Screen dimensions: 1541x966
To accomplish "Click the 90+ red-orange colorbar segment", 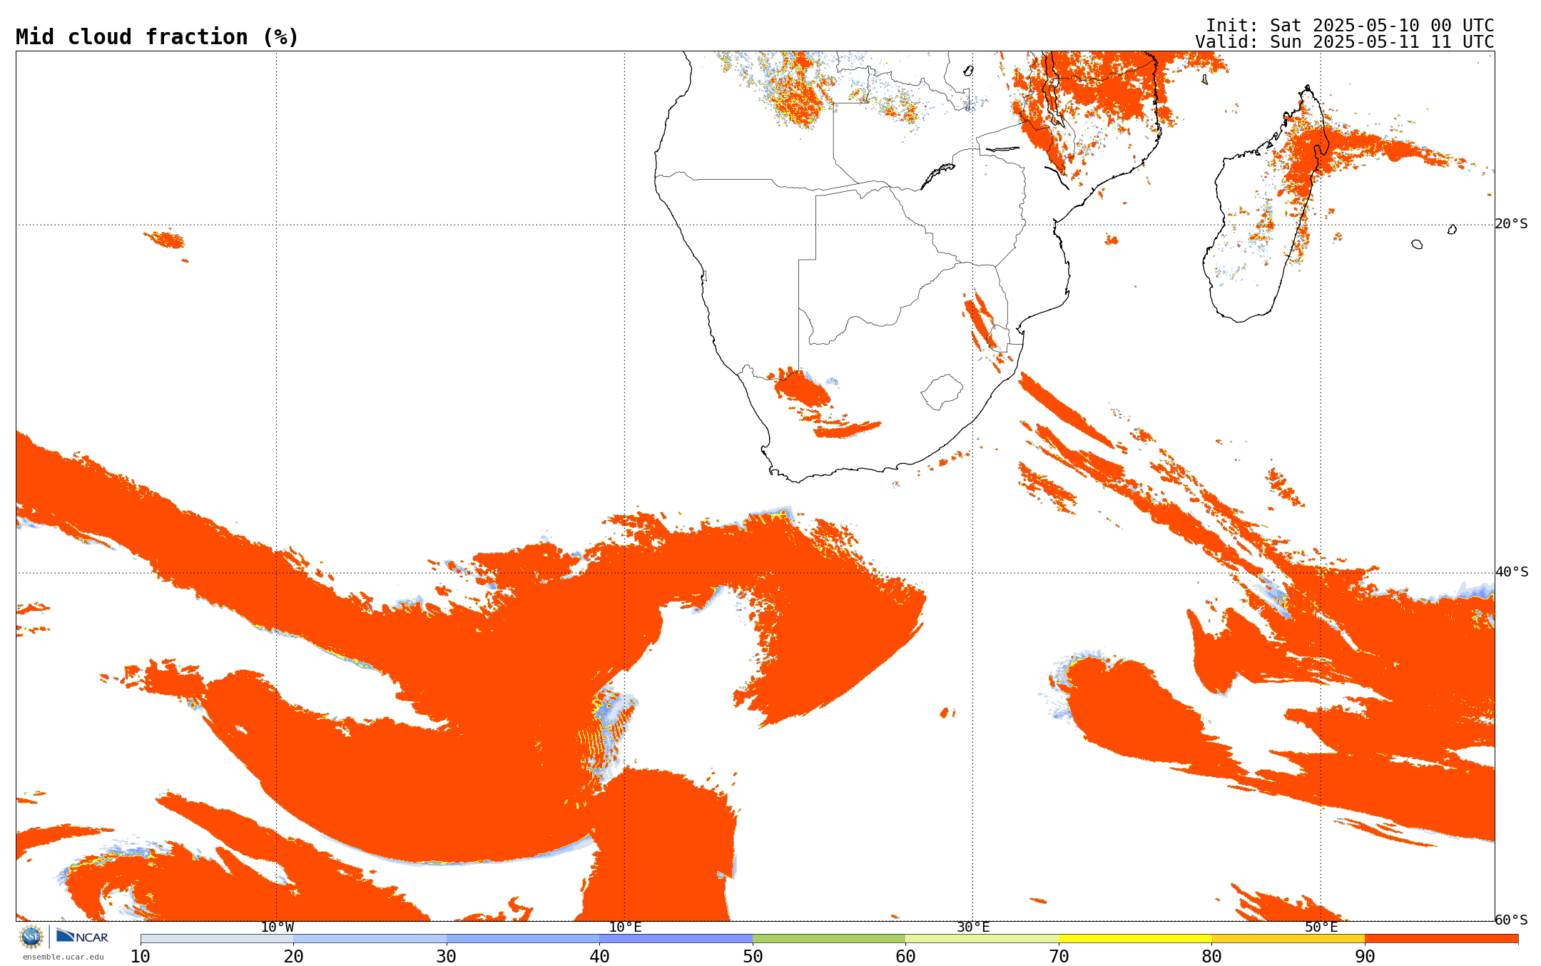I will click(1441, 939).
